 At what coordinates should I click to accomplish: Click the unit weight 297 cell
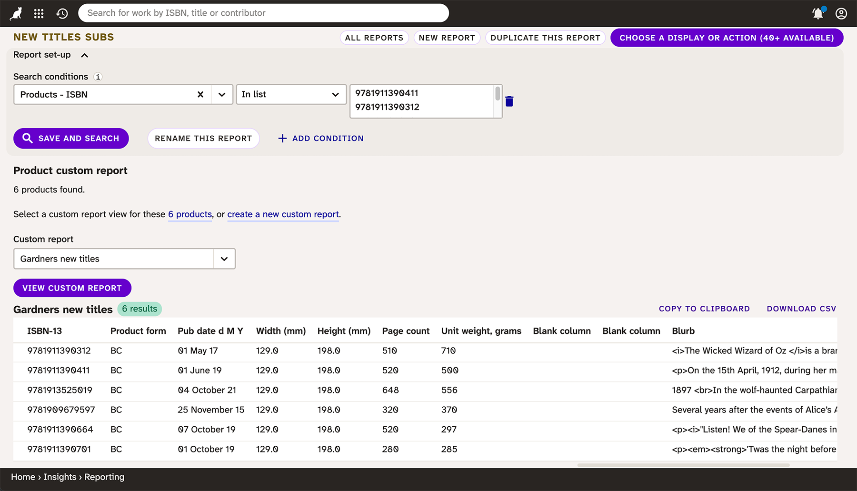449,430
